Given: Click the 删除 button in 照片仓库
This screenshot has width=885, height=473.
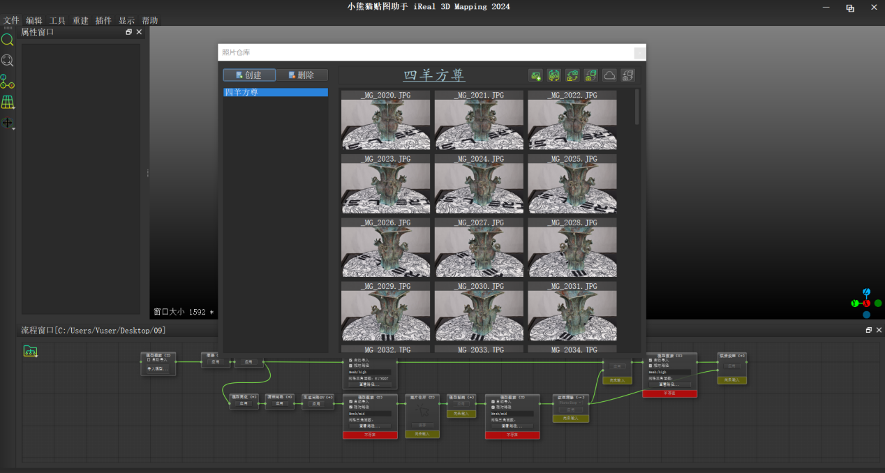Looking at the screenshot, I should pyautogui.click(x=302, y=75).
